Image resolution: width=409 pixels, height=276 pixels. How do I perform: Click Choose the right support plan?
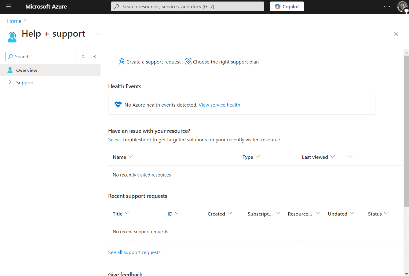222,62
